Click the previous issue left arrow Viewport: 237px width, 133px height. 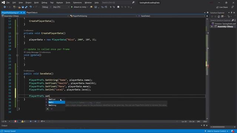[31, 122]
